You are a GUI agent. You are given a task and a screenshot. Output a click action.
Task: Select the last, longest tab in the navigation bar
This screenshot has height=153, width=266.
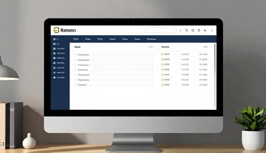151,39
